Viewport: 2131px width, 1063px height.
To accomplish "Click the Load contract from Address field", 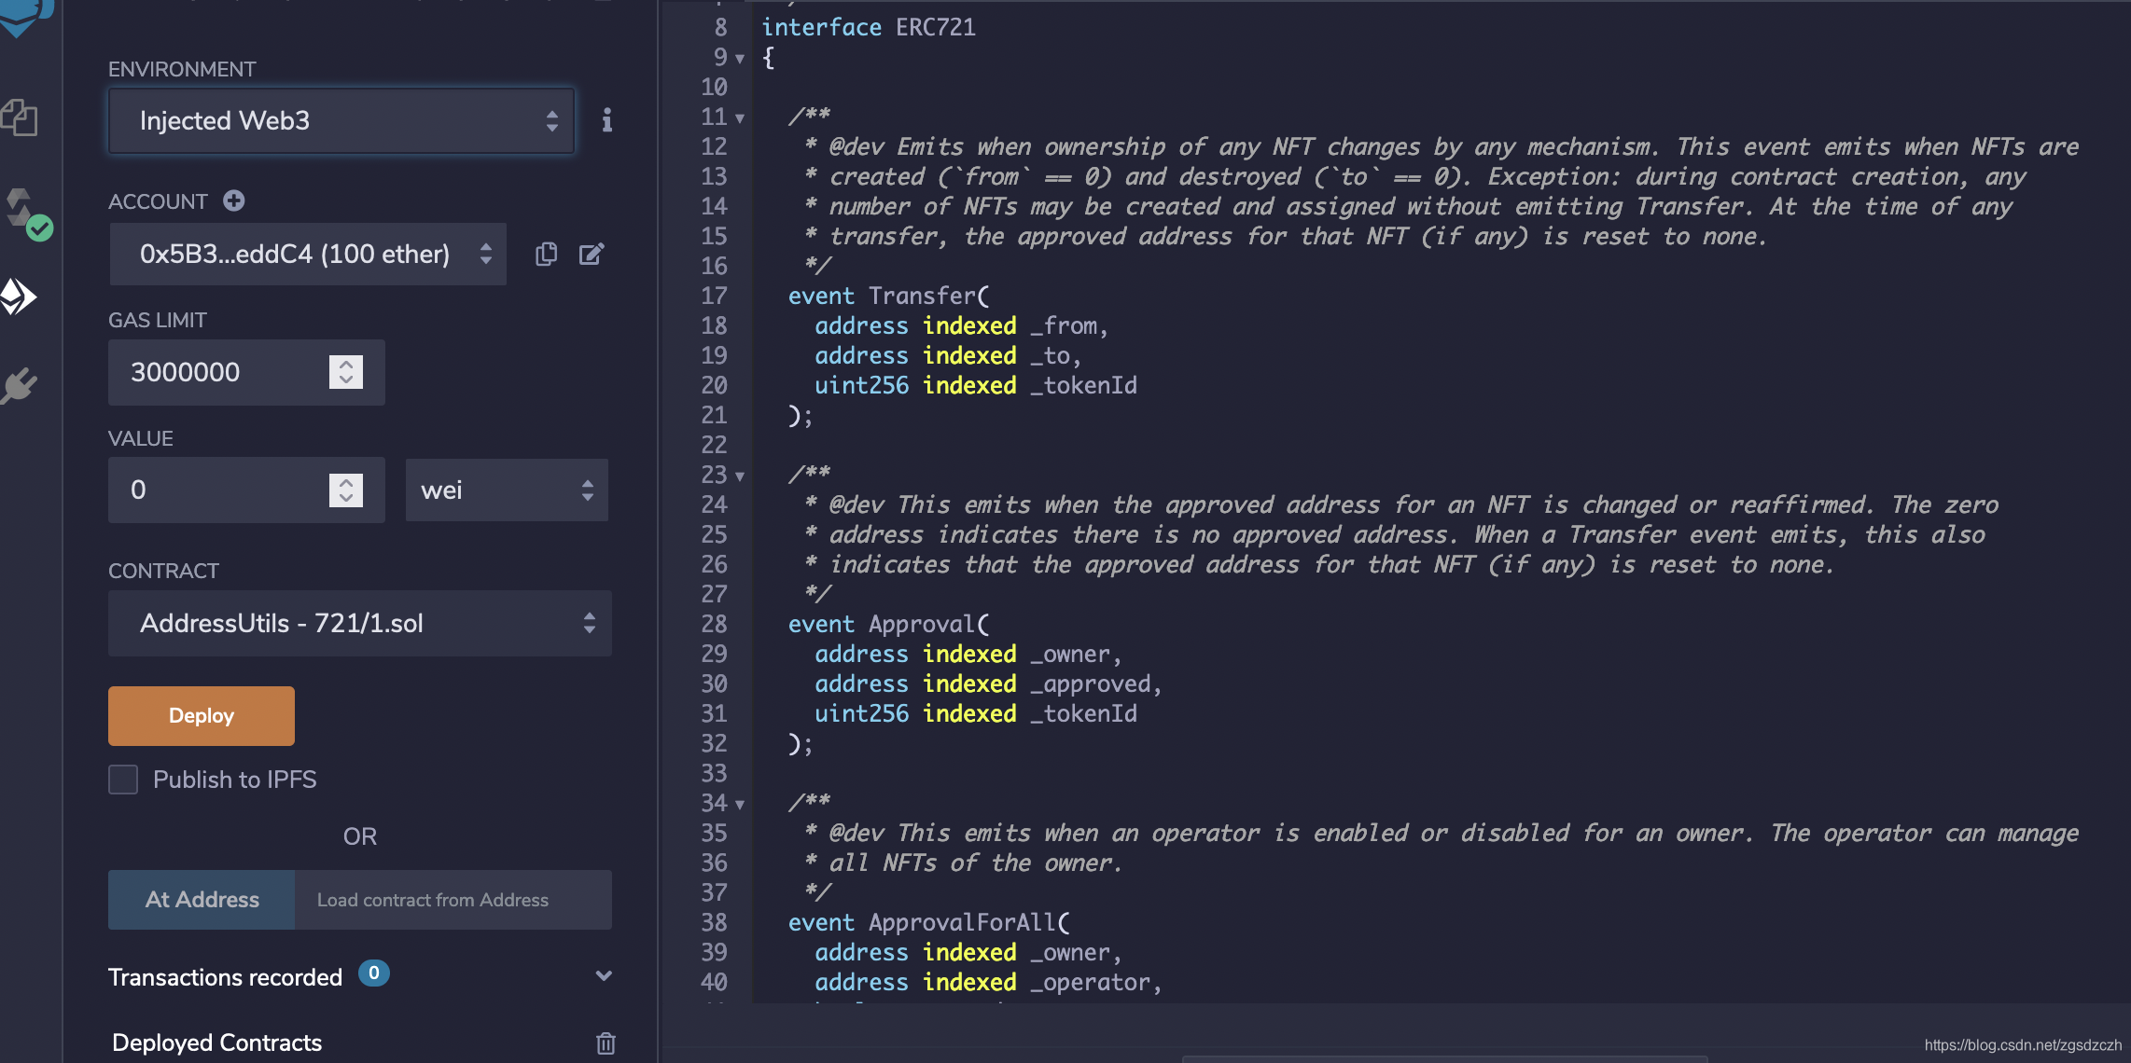I will 453,900.
